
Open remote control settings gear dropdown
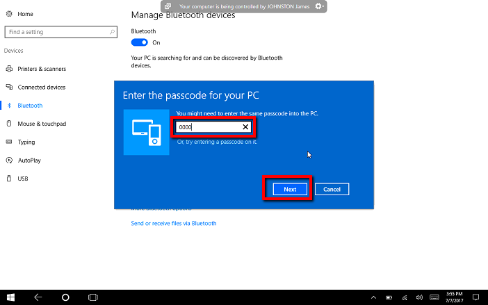(319, 6)
